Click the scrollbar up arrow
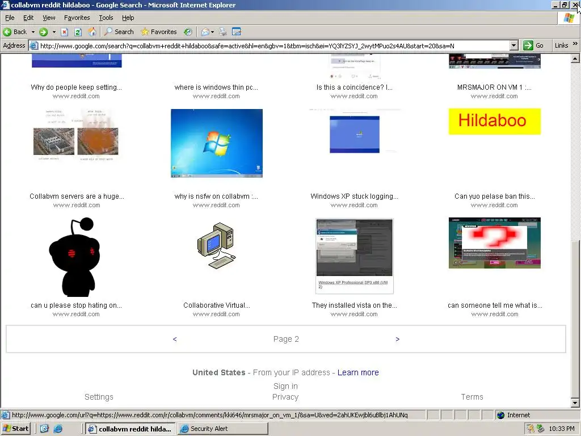The width and height of the screenshot is (581, 436). [x=575, y=58]
